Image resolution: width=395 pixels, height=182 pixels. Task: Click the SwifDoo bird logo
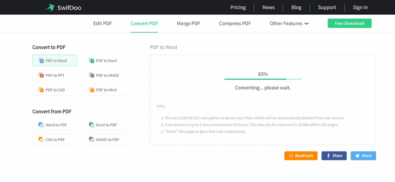pos(50,7)
